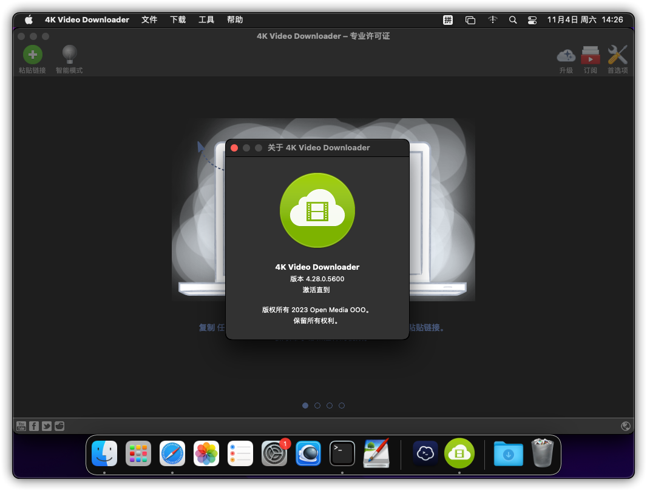Click the globe icon in the status bar
Image resolution: width=647 pixels, height=491 pixels.
(x=626, y=426)
